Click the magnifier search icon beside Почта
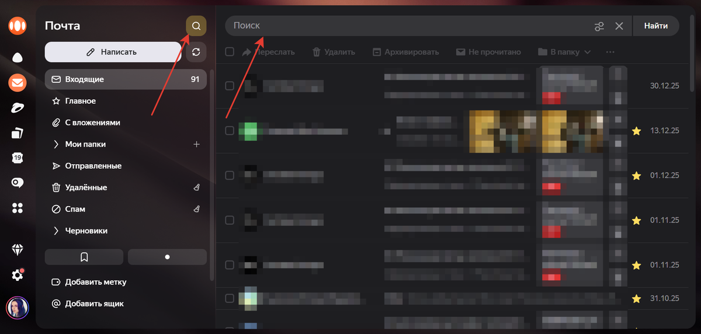The height and width of the screenshot is (334, 701). coord(196,26)
